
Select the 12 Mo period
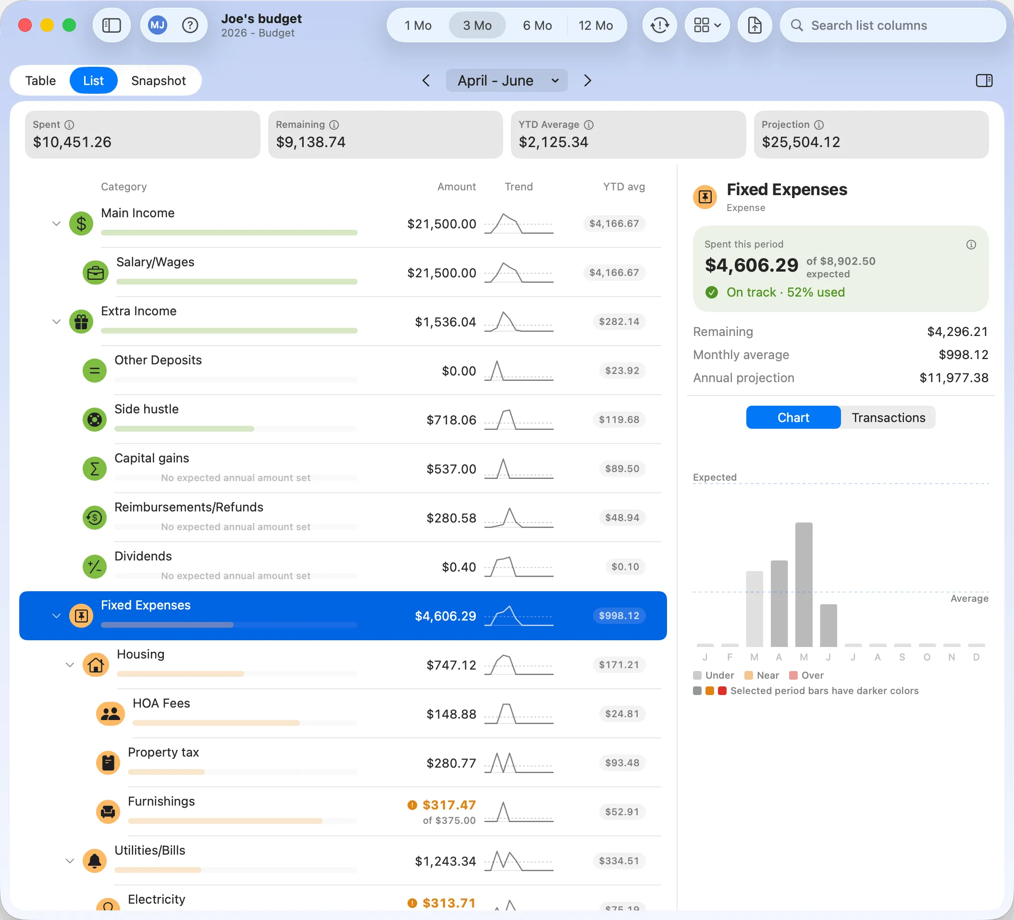[595, 25]
